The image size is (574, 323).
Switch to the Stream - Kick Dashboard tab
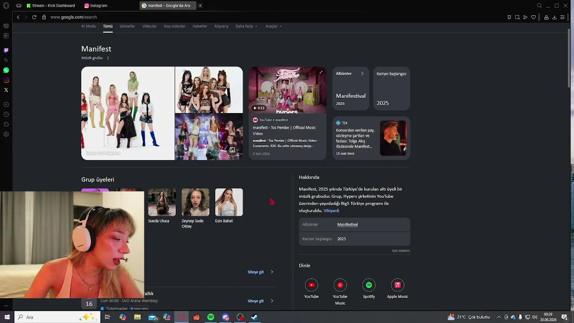51,6
